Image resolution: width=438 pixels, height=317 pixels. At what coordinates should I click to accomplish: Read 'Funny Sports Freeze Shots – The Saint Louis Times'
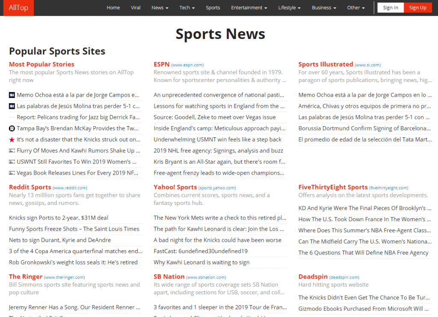click(x=74, y=229)
